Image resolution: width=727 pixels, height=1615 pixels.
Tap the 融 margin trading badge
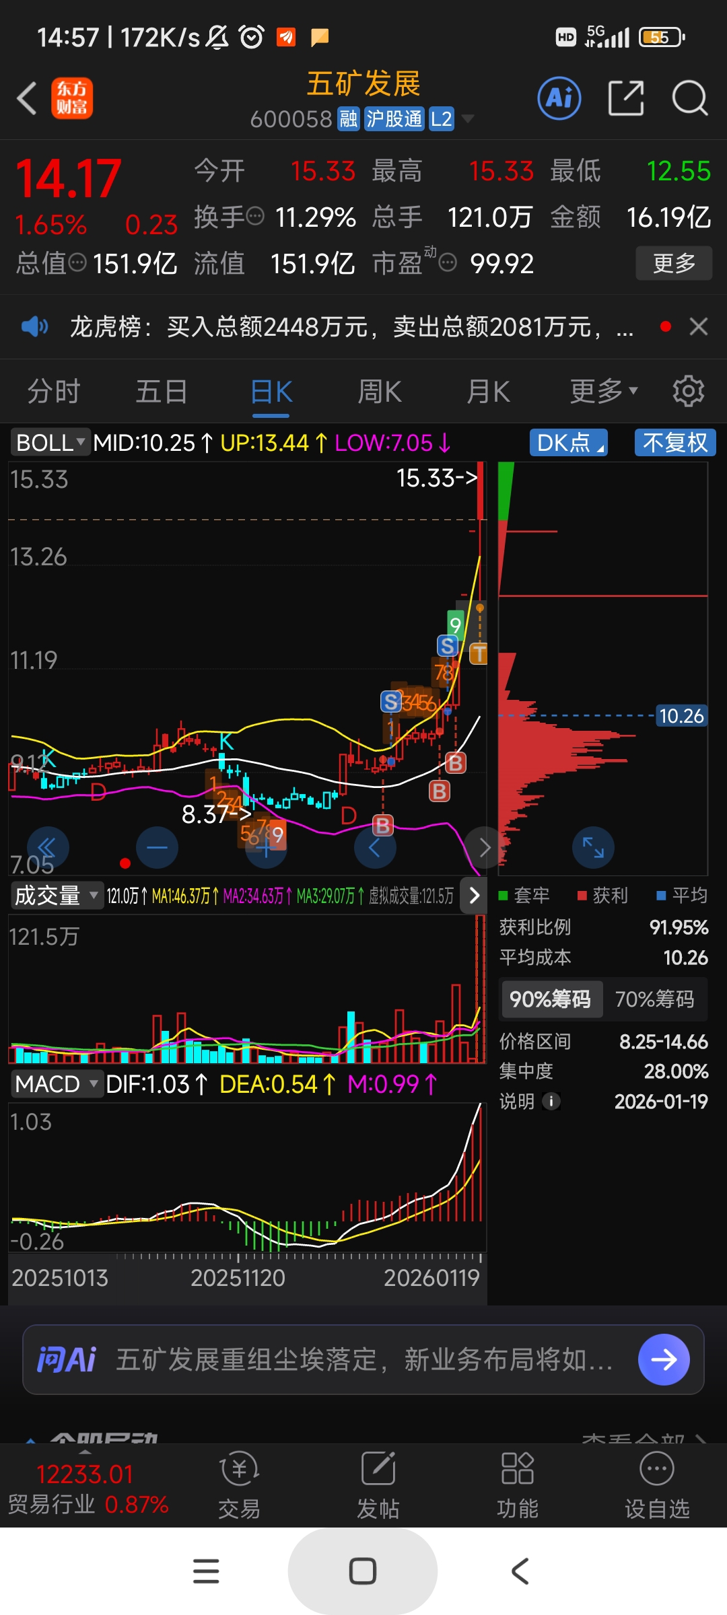(349, 119)
